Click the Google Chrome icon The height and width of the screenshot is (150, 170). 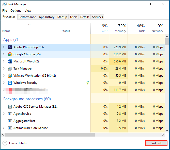(10, 54)
